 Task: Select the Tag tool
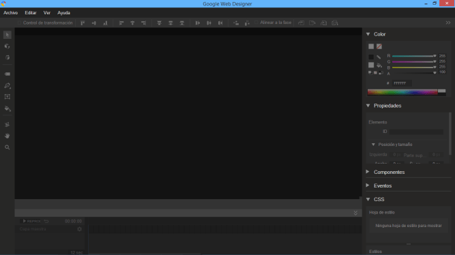pos(8,74)
